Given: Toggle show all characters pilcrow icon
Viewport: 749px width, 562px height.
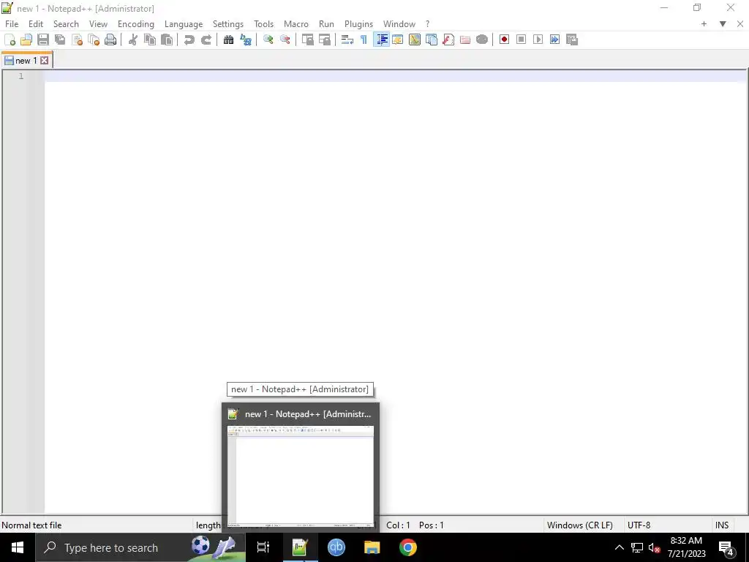Looking at the screenshot, I should [364, 40].
